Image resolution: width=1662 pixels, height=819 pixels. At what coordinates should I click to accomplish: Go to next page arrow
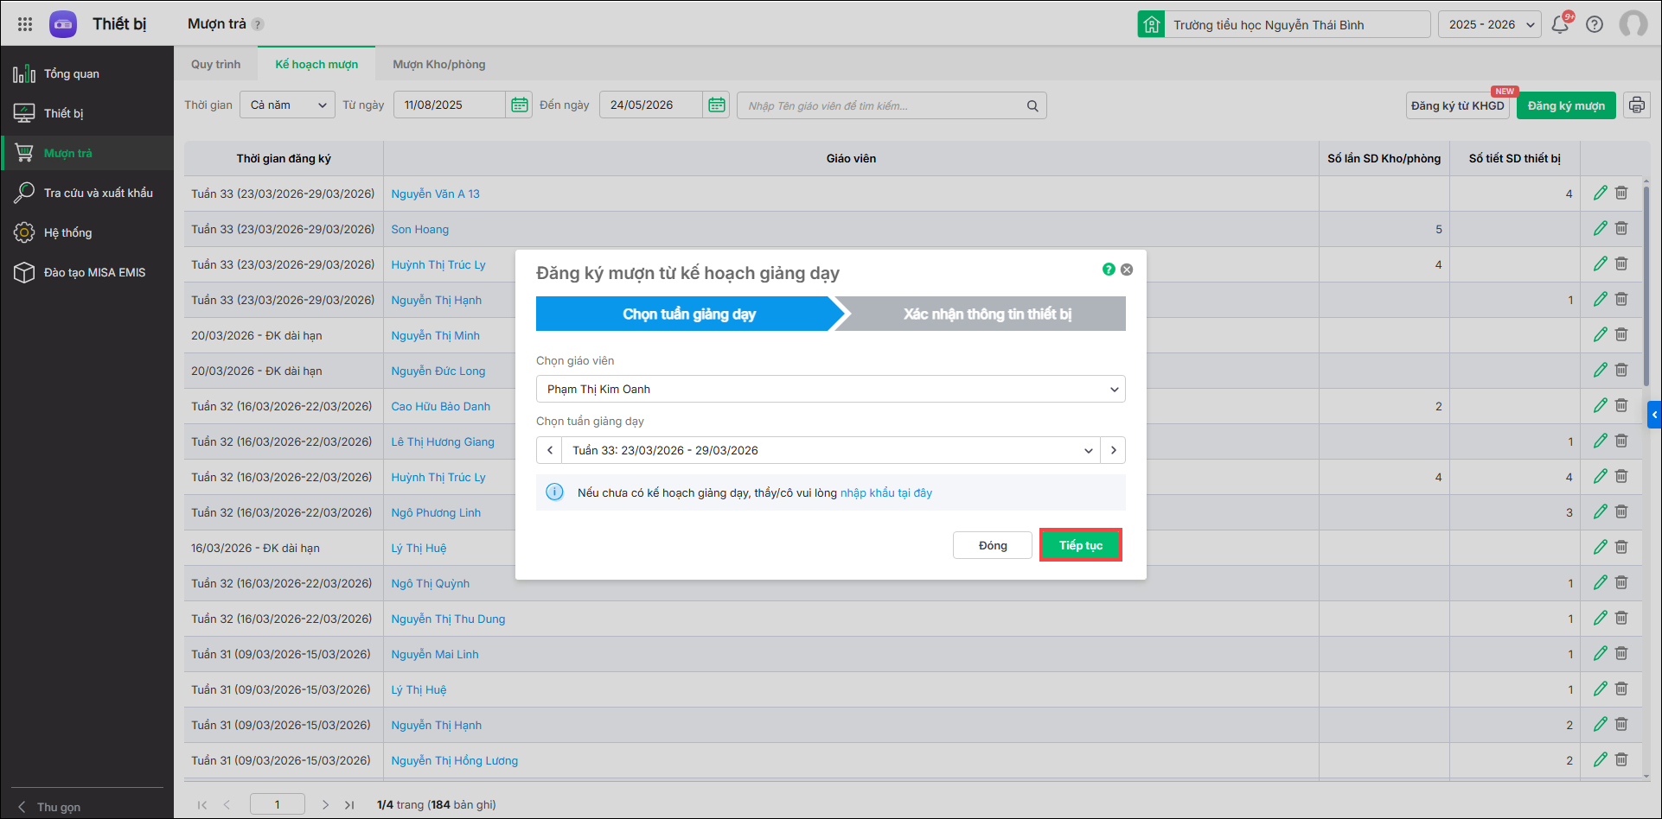click(325, 804)
